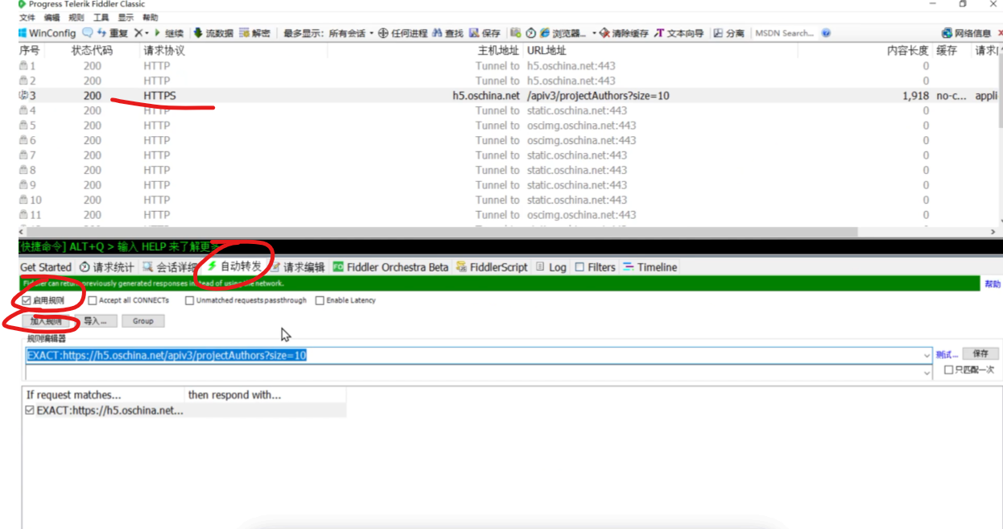Image resolution: width=1003 pixels, height=529 pixels.
Task: Click the blue help icon beside MSDN Search
Action: [x=826, y=33]
